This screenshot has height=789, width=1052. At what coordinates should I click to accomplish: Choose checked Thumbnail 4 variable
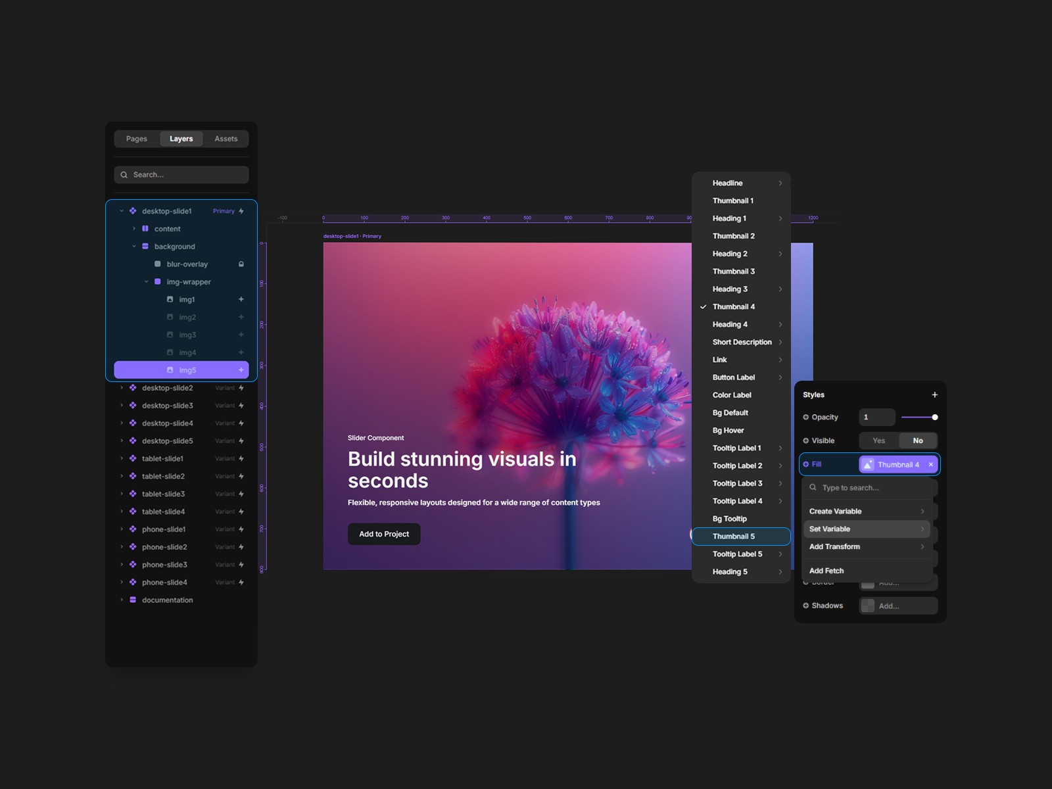(x=741, y=307)
